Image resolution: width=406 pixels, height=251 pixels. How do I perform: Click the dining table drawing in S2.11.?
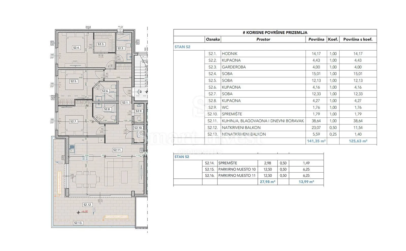(86, 179)
